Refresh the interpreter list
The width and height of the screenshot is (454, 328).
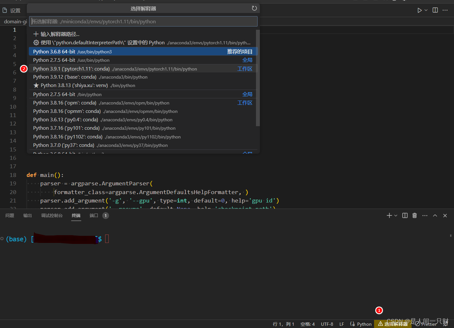click(254, 8)
